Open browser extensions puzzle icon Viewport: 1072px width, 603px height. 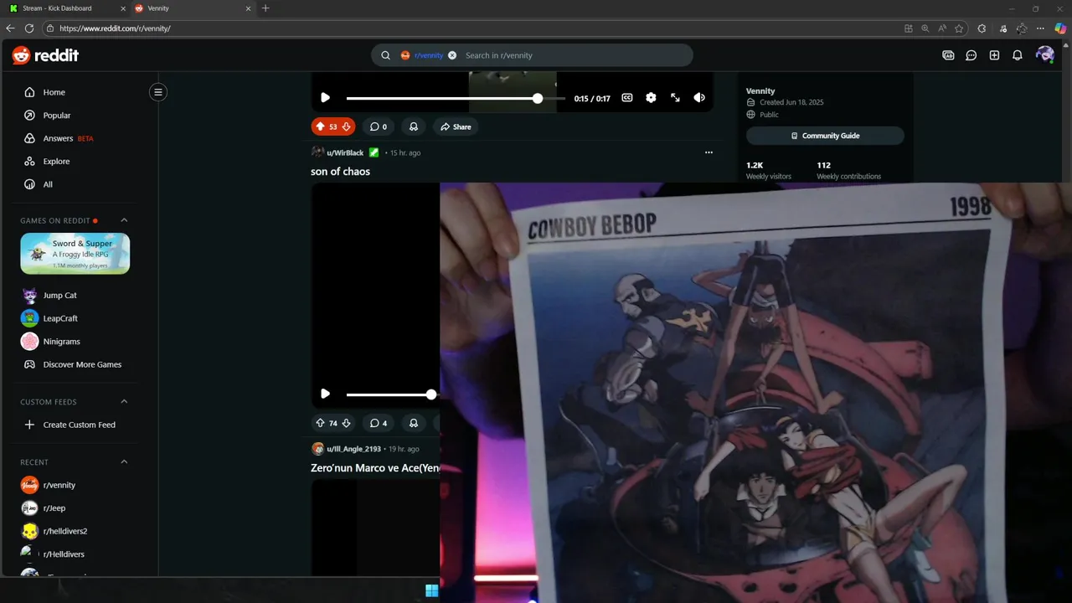[982, 28]
